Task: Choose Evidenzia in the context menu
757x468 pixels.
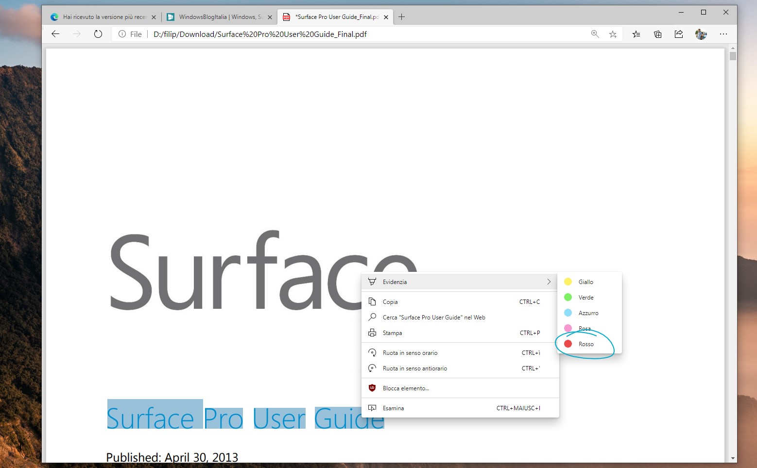Action: [460, 282]
